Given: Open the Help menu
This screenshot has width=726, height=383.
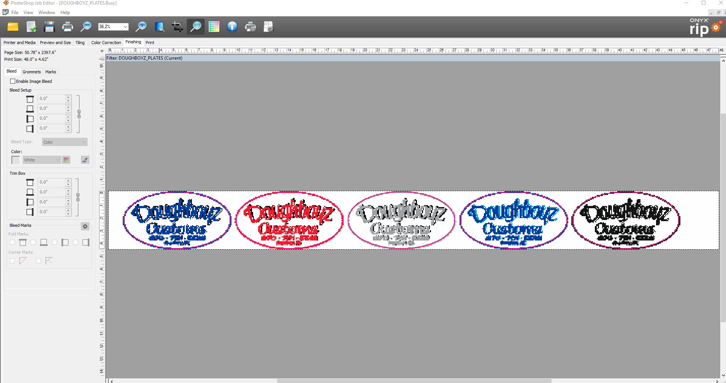Looking at the screenshot, I should [65, 13].
